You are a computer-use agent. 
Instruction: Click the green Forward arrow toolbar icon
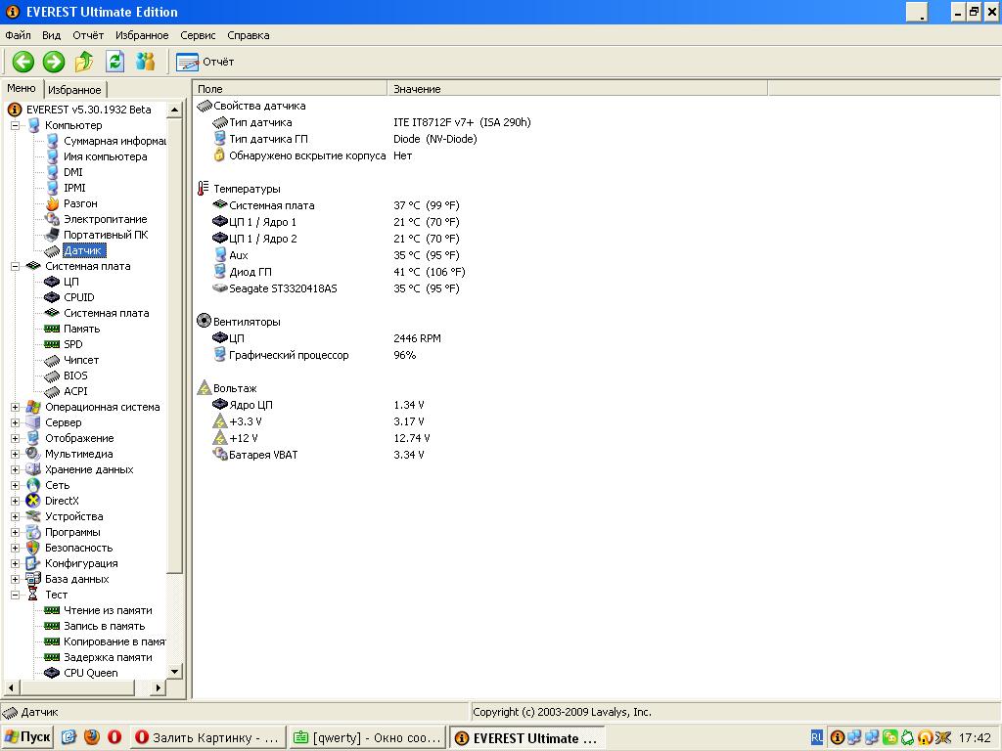click(54, 62)
